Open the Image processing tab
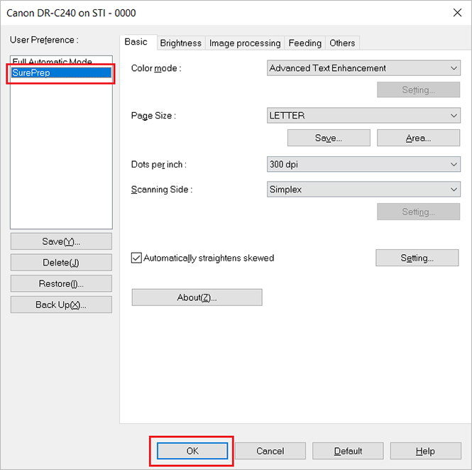This screenshot has width=472, height=470. tap(245, 43)
